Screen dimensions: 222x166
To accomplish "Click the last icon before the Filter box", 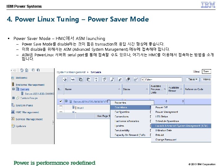I will pos(136,80).
